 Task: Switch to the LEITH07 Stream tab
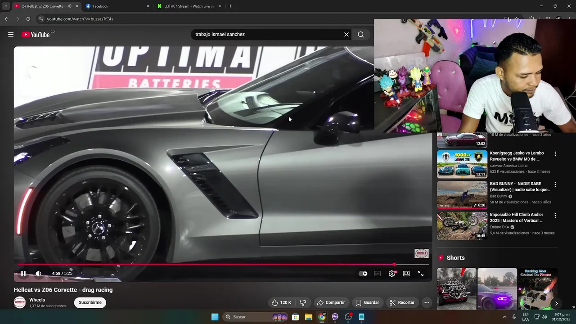[x=189, y=6]
